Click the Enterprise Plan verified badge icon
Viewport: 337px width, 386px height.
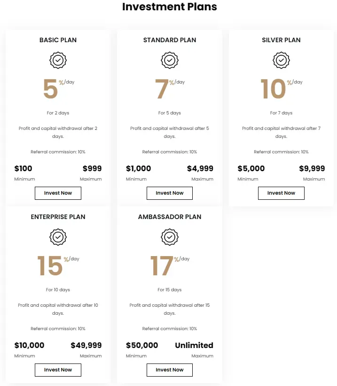pyautogui.click(x=58, y=237)
